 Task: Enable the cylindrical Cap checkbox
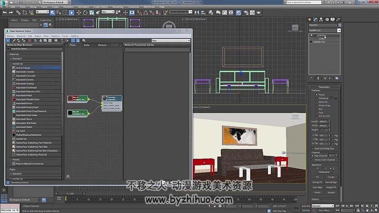331,98
